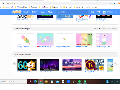Viewport: 120px width, 90px height.
Task: Open the Spotify taskbar icon
Action: coord(79,81)
